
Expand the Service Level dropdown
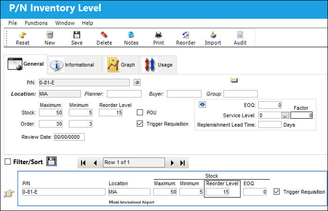click(285, 115)
